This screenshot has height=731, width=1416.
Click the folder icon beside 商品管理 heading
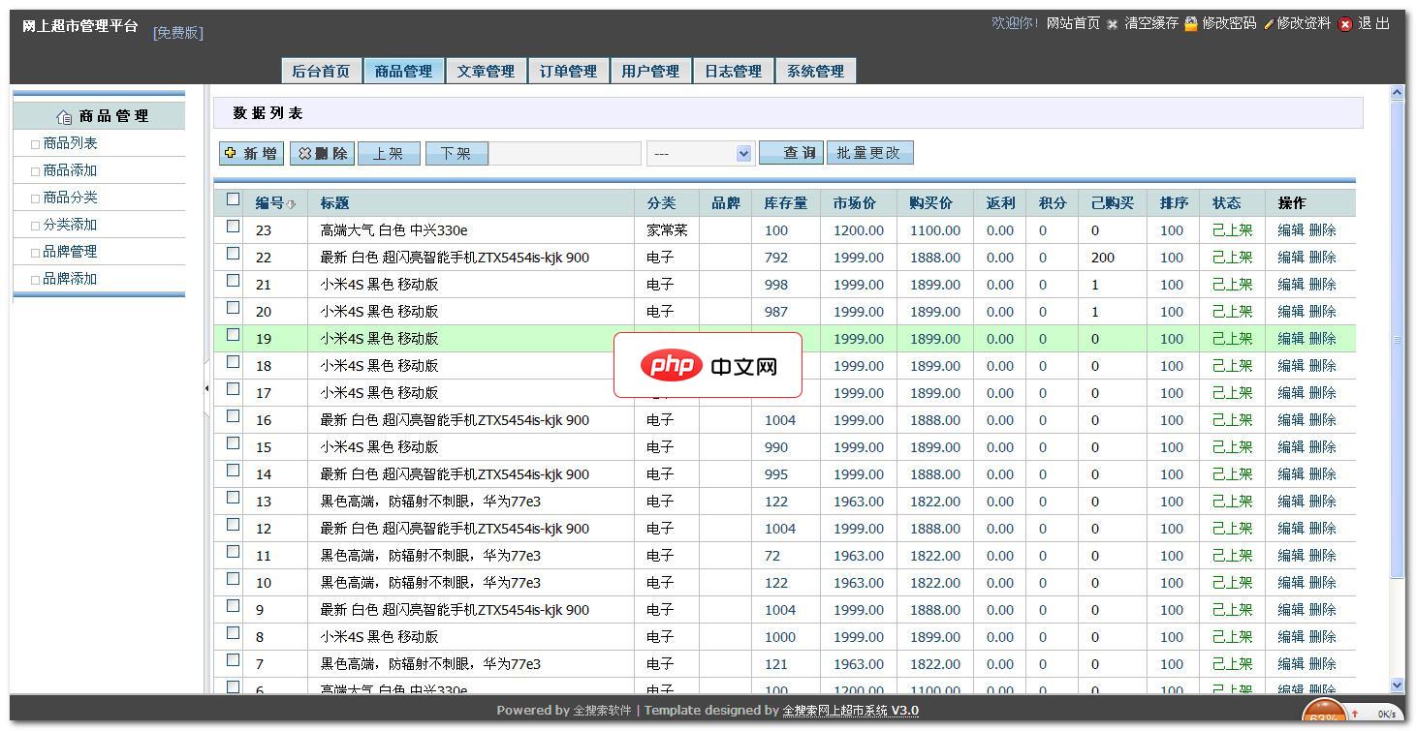coord(63,115)
